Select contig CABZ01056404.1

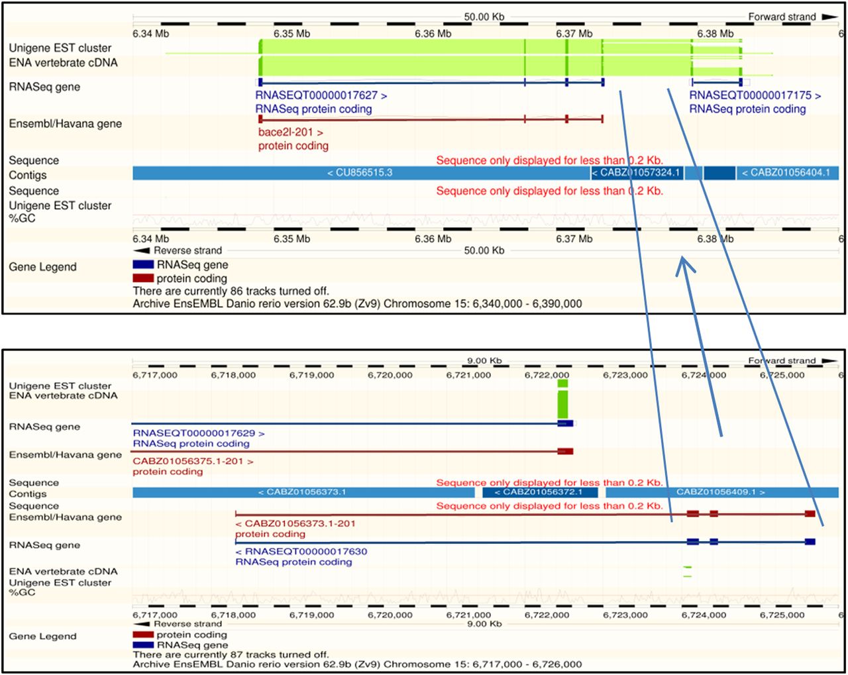(x=785, y=173)
